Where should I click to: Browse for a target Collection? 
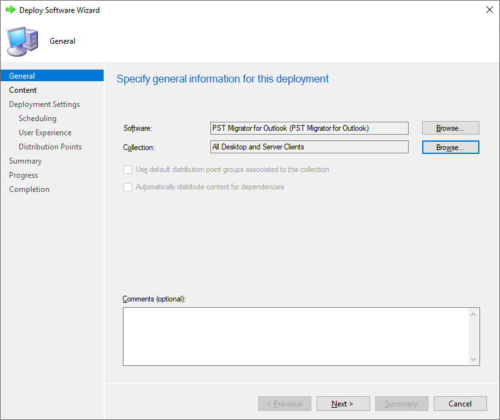[450, 148]
